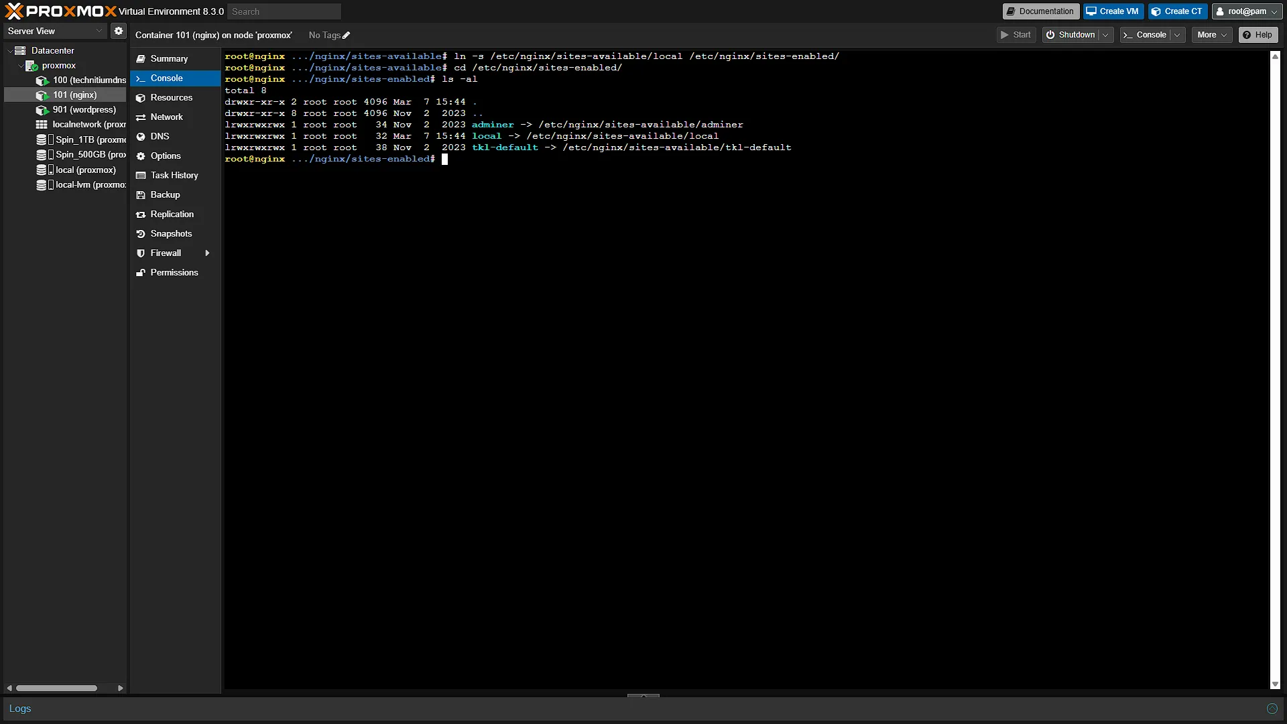Open the Summary tab
Image resolution: width=1287 pixels, height=724 pixels.
[176, 59]
